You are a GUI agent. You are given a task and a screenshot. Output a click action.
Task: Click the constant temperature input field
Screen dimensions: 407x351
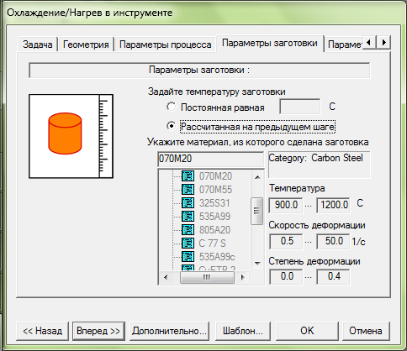pos(300,107)
